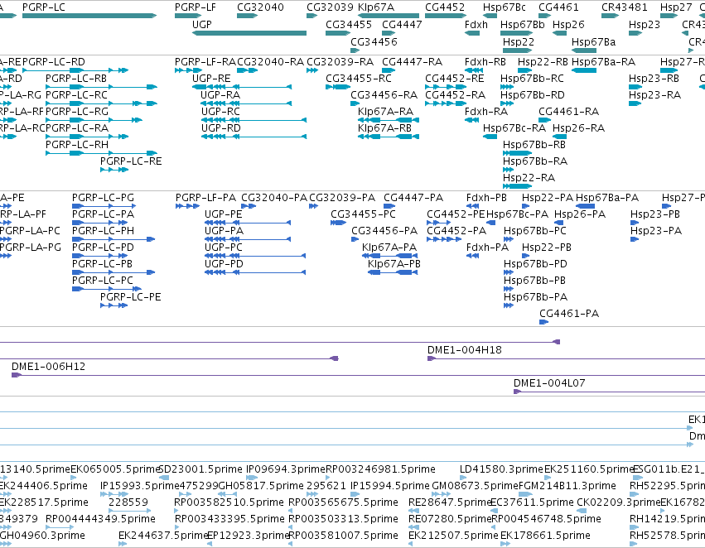The height and width of the screenshot is (548, 705).
Task: Open the CG34455 gene feature
Action: point(337,33)
